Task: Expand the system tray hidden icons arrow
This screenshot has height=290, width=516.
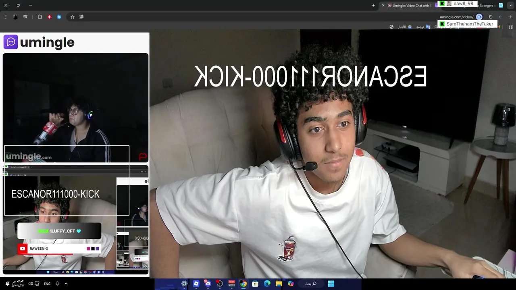Action: (66, 284)
